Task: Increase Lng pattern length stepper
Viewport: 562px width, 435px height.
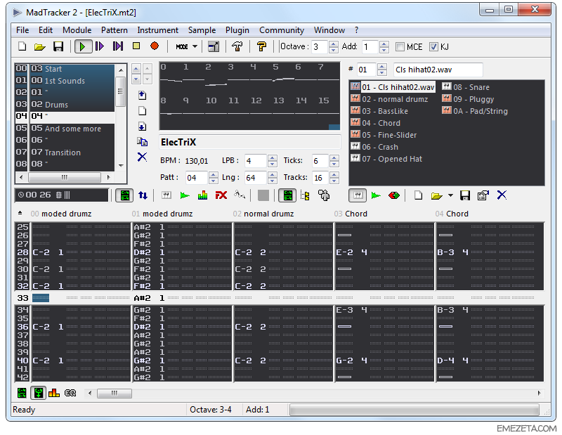Action: click(273, 175)
